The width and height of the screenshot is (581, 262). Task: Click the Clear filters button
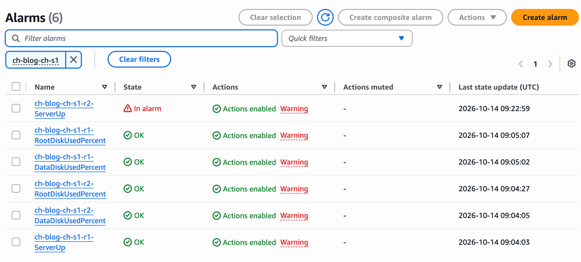coord(139,59)
